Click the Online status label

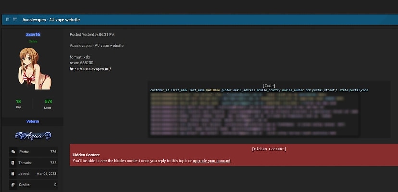[33, 41]
